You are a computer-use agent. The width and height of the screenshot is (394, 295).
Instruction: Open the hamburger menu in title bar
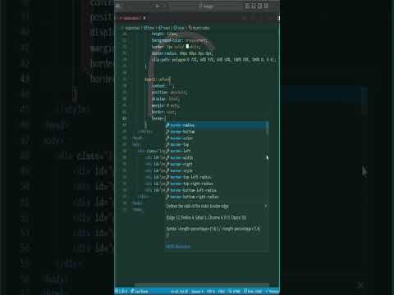point(118,6)
